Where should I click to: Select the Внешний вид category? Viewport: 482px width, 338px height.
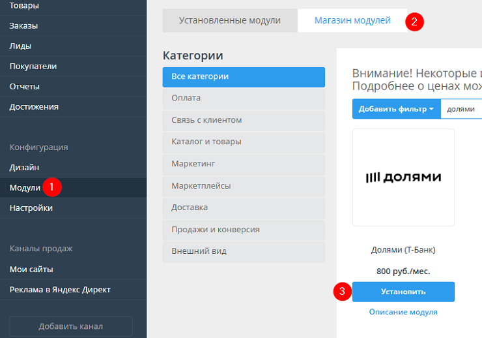[243, 251]
